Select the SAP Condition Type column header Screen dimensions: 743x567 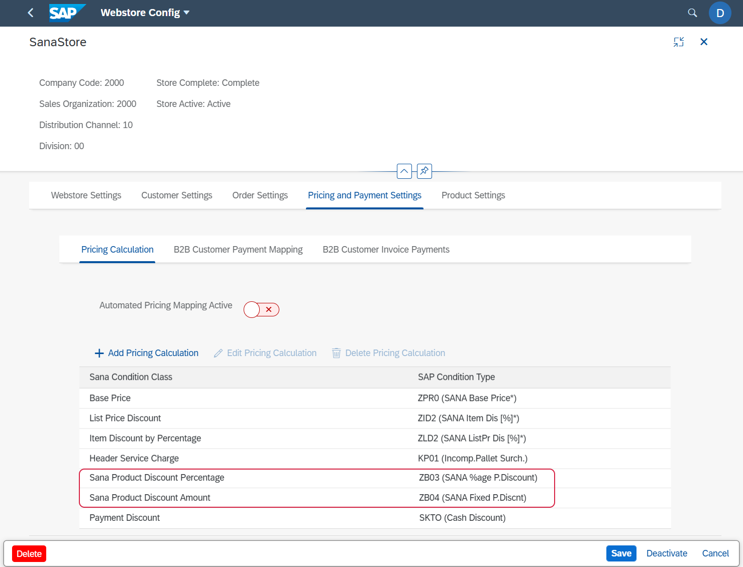[x=456, y=377]
